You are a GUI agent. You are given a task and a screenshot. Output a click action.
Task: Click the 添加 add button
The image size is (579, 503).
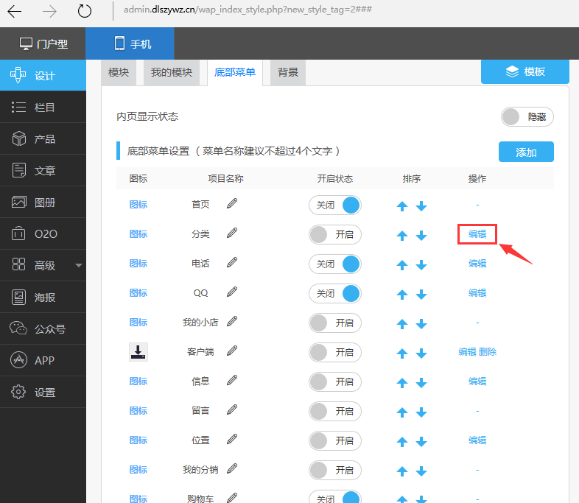tap(526, 152)
